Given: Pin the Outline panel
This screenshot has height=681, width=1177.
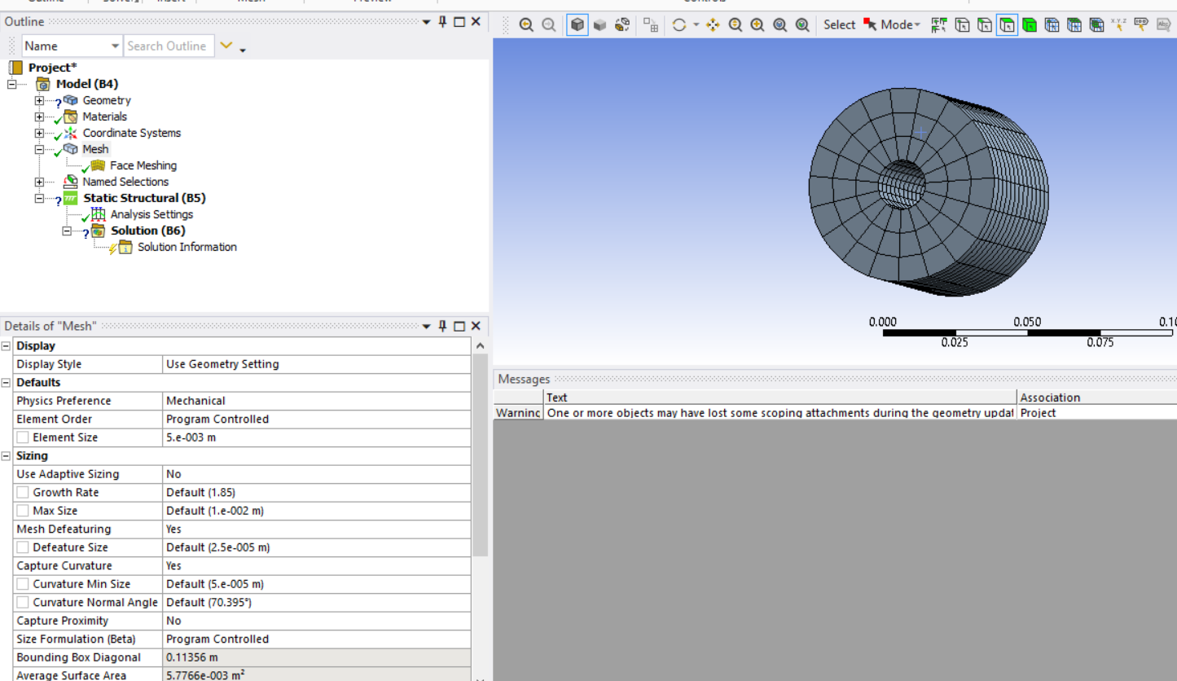Looking at the screenshot, I should click(443, 22).
